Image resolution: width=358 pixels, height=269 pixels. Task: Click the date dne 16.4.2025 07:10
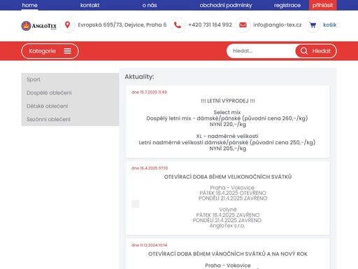[x=150, y=168]
